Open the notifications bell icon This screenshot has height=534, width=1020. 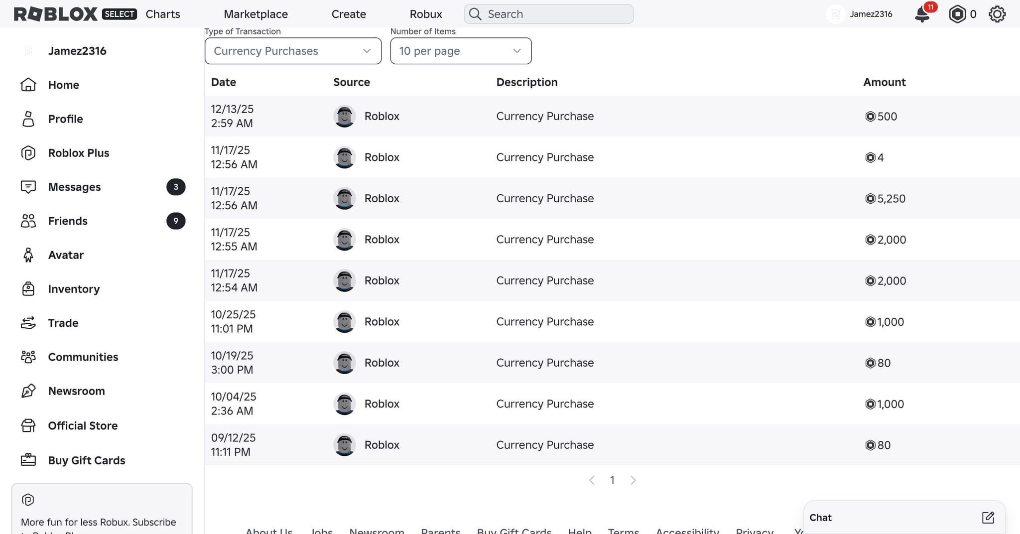922,14
